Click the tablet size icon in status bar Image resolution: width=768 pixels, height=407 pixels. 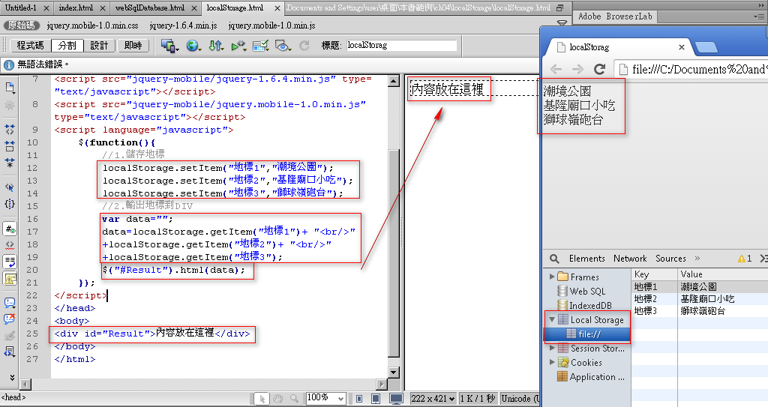click(376, 399)
